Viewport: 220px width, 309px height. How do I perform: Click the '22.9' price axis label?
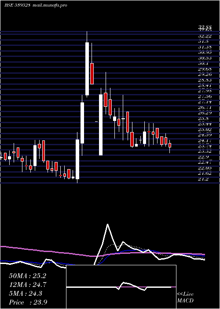(x=203, y=157)
